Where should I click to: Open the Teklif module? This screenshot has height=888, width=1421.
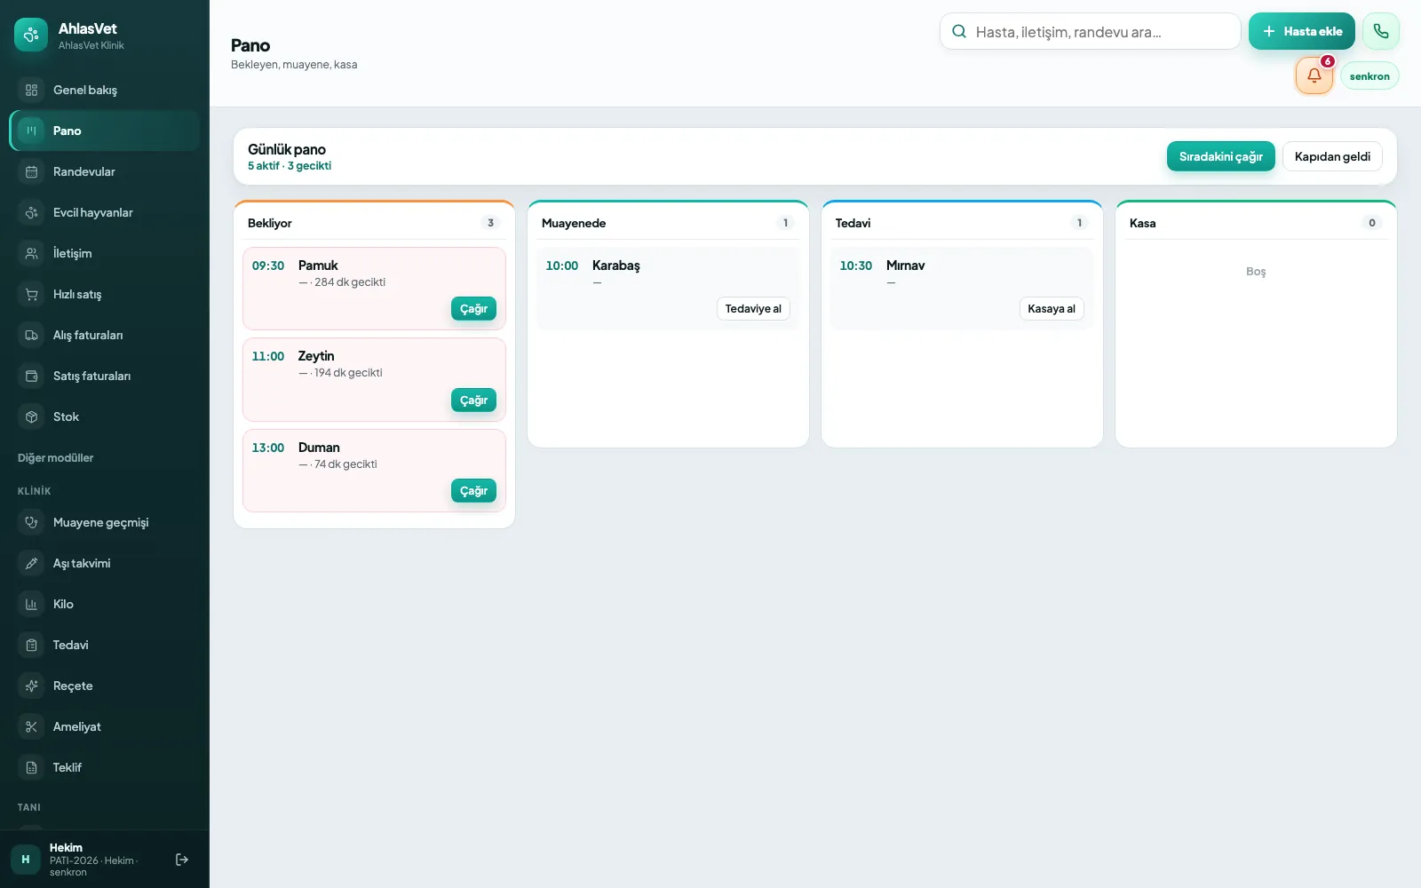[x=105, y=767]
